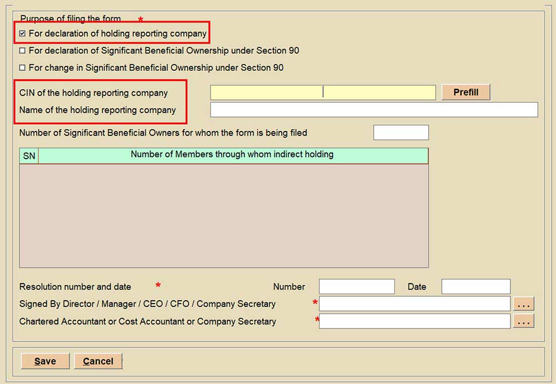The width and height of the screenshot is (556, 384).
Task: Enable 'For change in Significant Beneficial Ownership' checkbox
Action: point(22,68)
